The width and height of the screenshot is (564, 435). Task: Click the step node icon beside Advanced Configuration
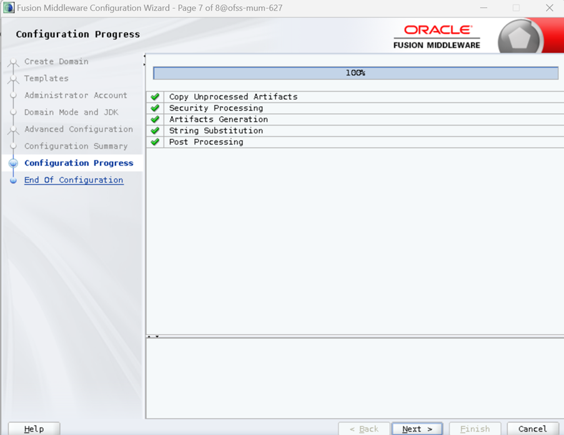[x=13, y=130]
